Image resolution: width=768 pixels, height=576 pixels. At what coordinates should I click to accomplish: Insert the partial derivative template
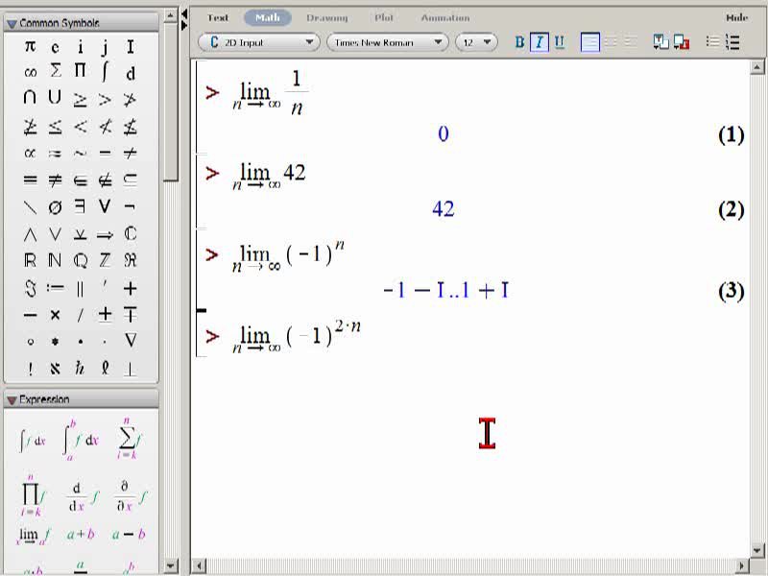click(131, 495)
